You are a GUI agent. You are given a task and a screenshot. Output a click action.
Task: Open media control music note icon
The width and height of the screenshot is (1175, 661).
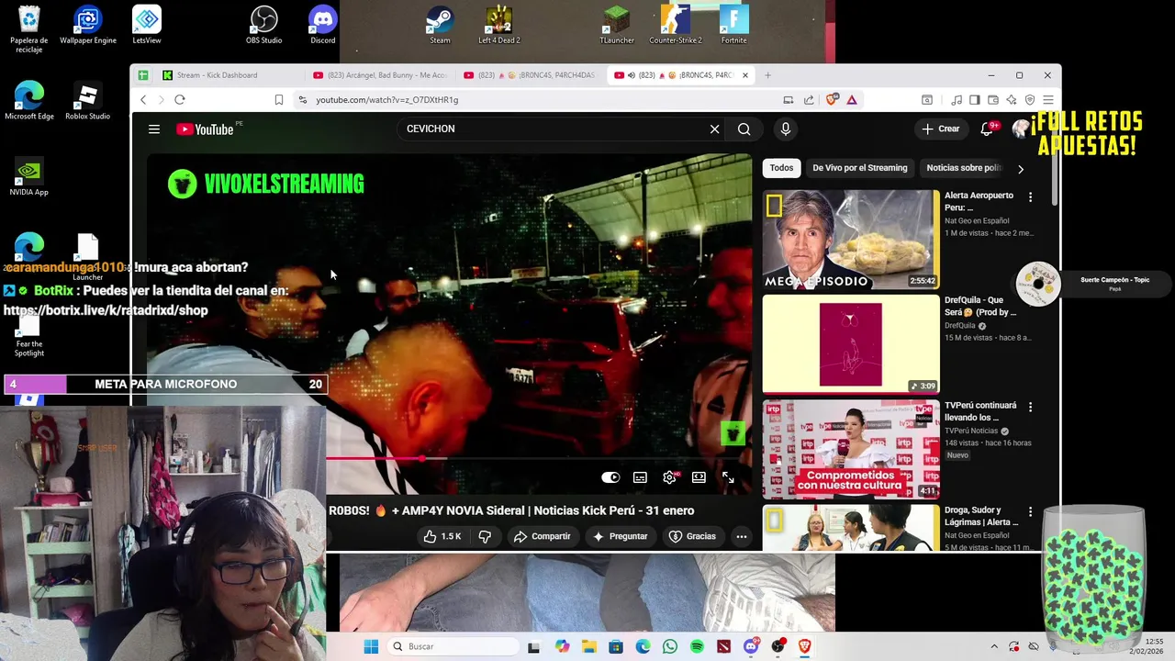click(x=957, y=100)
